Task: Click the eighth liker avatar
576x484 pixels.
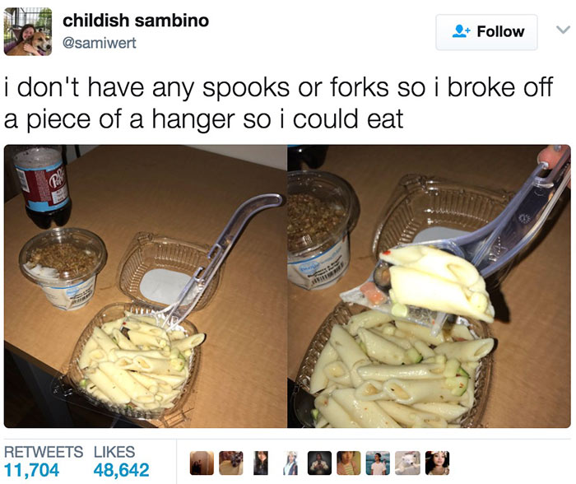Action: click(x=407, y=463)
